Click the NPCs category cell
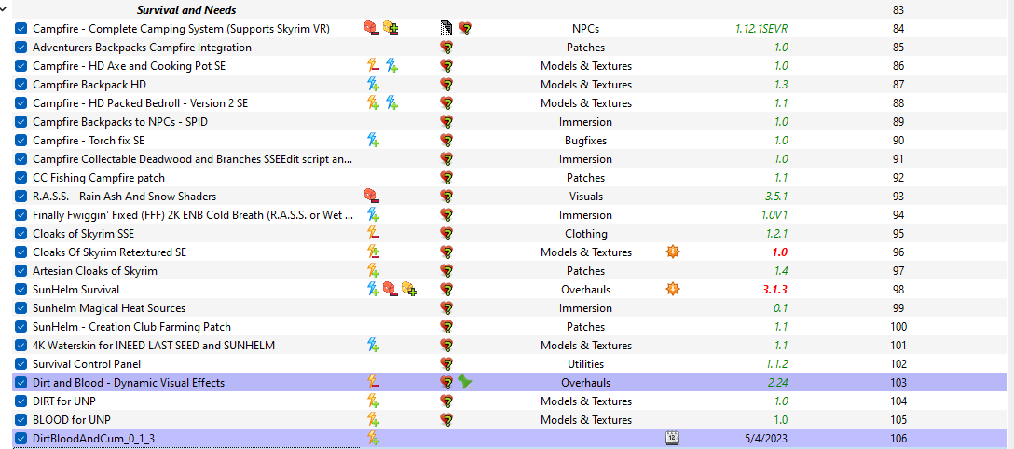The width and height of the screenshot is (1014, 449). click(585, 29)
